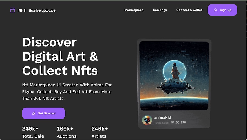Image resolution: width=247 pixels, height=140 pixels.
Task: Select Connect a wallet link
Action: 189,10
